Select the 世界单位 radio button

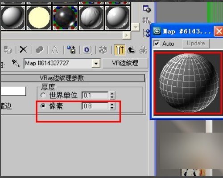click(x=43, y=95)
